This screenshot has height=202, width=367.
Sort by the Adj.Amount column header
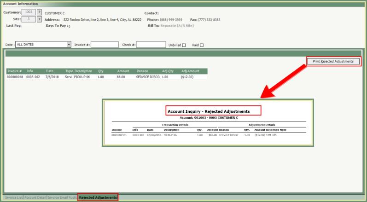coord(190,71)
